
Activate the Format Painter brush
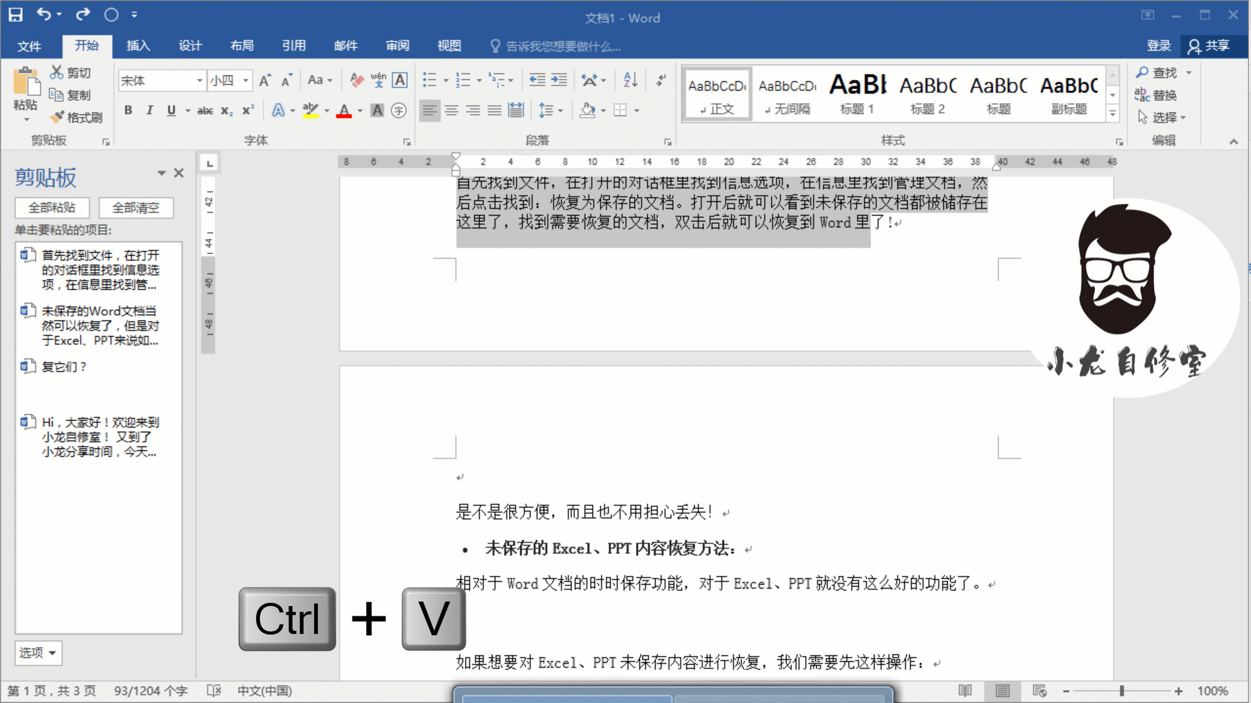[57, 117]
